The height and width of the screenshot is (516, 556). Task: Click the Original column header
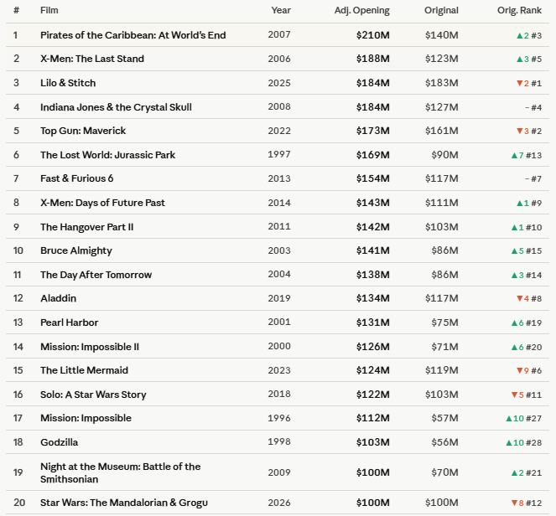click(x=441, y=11)
